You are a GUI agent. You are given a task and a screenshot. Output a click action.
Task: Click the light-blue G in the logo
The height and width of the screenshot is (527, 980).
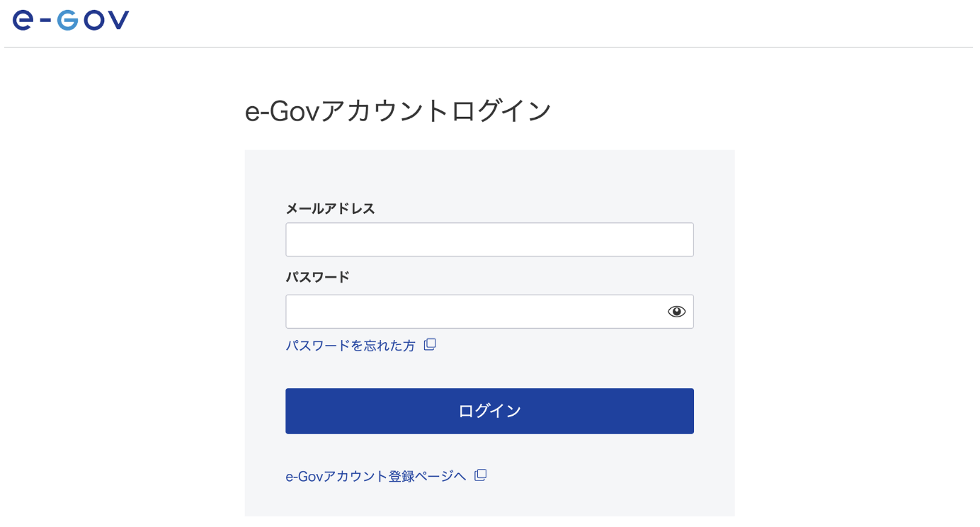67,21
